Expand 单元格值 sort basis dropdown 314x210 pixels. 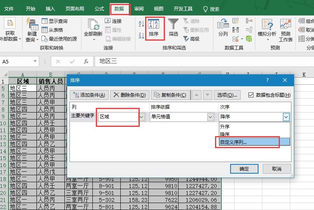coord(210,117)
